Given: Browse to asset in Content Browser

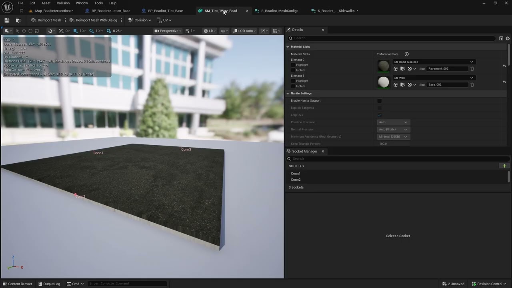Looking at the screenshot, I should pos(18,20).
